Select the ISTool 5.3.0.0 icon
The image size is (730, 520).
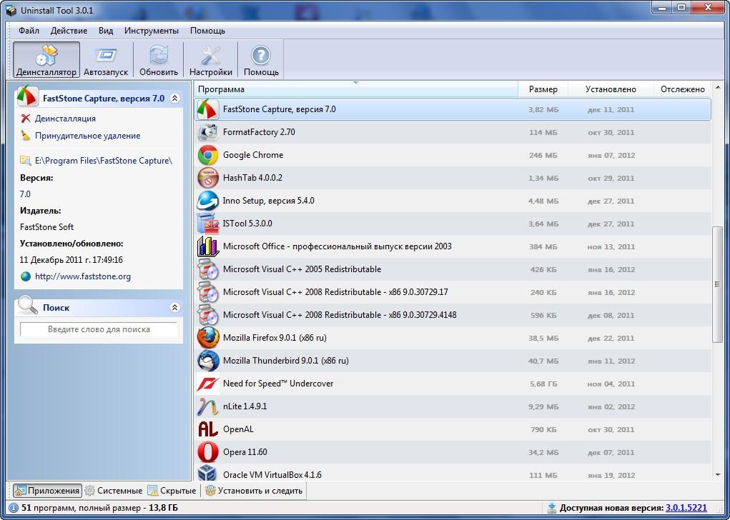(x=207, y=224)
